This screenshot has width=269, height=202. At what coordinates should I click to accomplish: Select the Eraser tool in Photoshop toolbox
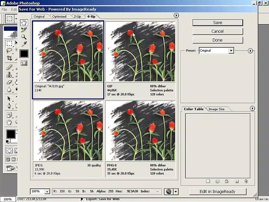(9, 82)
